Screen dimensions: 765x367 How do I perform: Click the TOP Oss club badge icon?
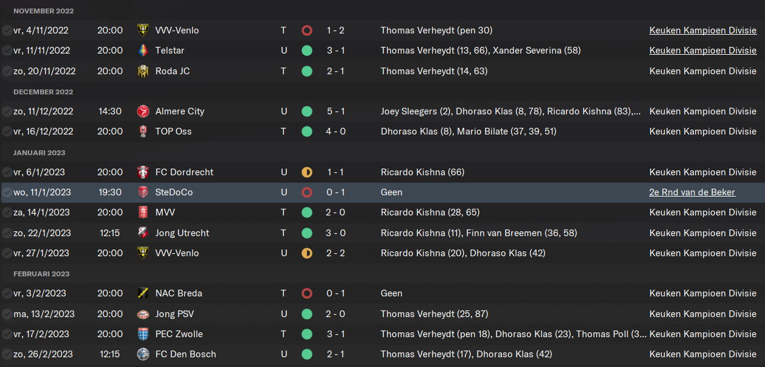tap(143, 131)
